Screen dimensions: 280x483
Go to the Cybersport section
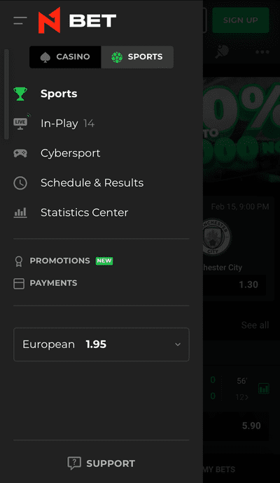pyautogui.click(x=71, y=153)
